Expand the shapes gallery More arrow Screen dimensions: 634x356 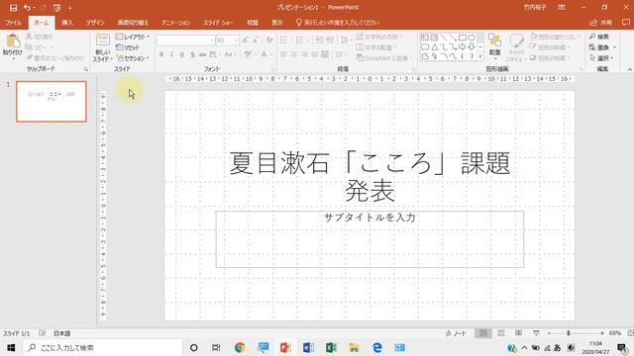pyautogui.click(x=480, y=57)
